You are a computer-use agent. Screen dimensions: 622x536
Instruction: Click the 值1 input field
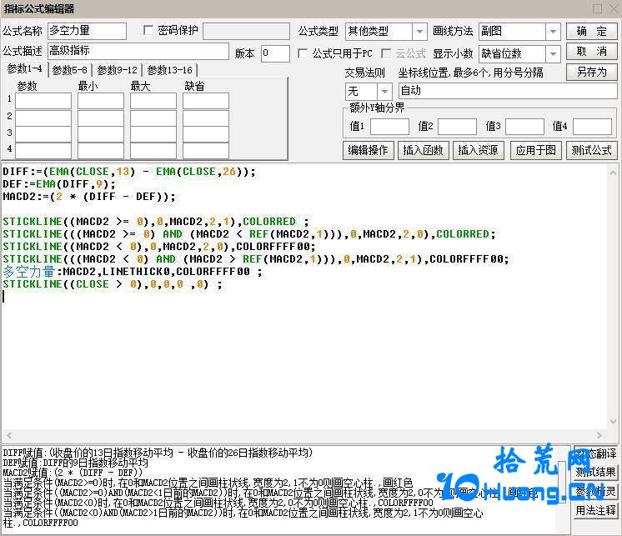point(389,127)
